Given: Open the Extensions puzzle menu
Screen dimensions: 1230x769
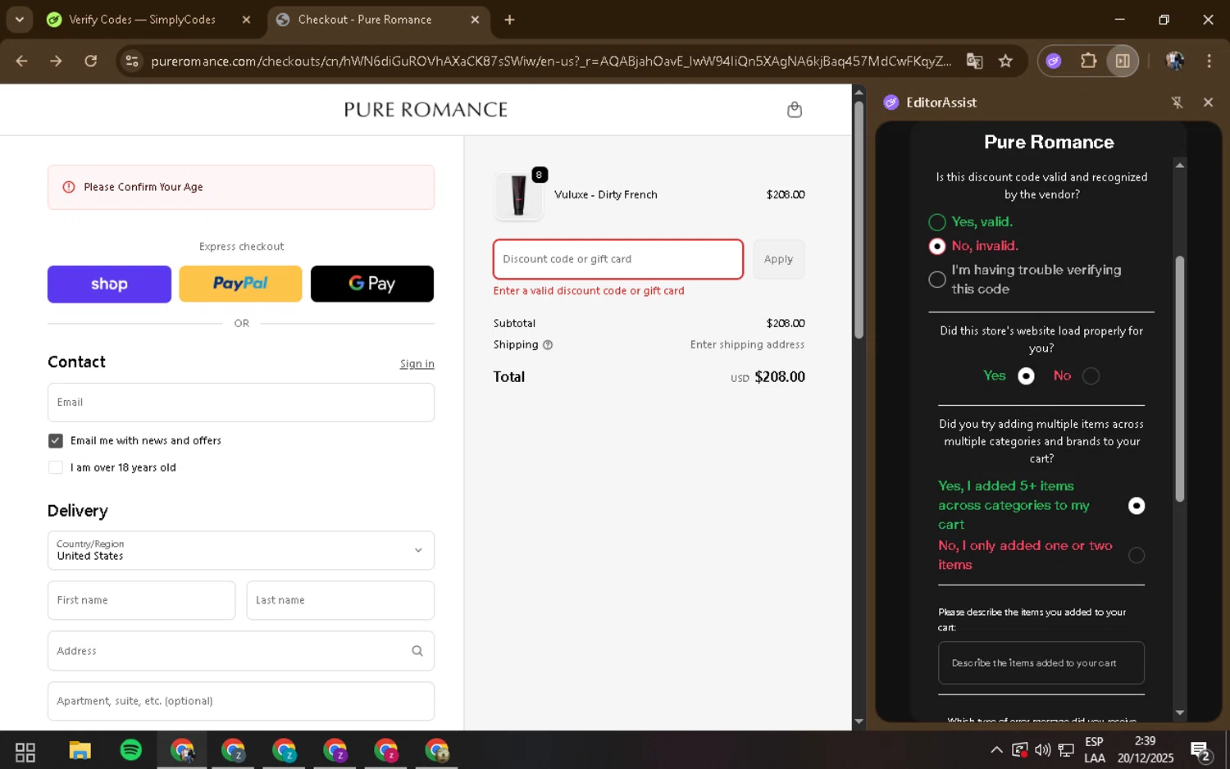Looking at the screenshot, I should click(1088, 61).
